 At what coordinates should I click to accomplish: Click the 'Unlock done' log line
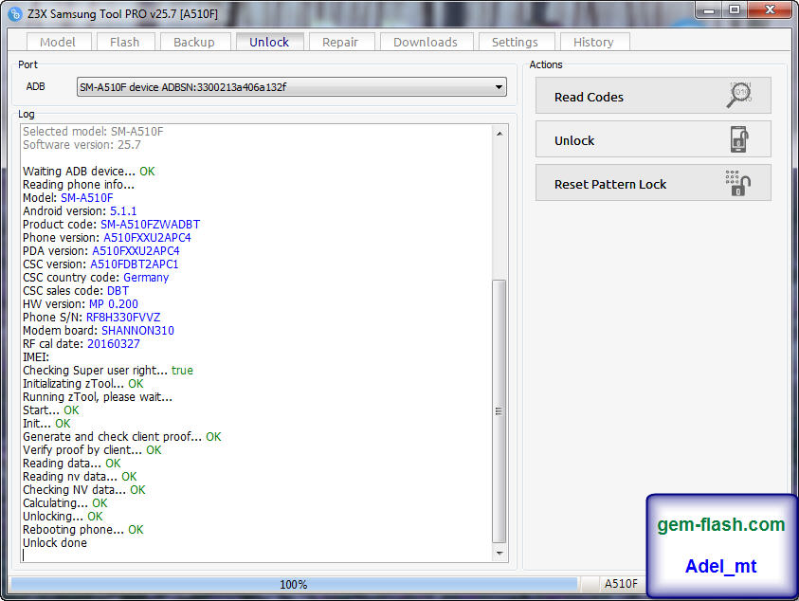(55, 543)
